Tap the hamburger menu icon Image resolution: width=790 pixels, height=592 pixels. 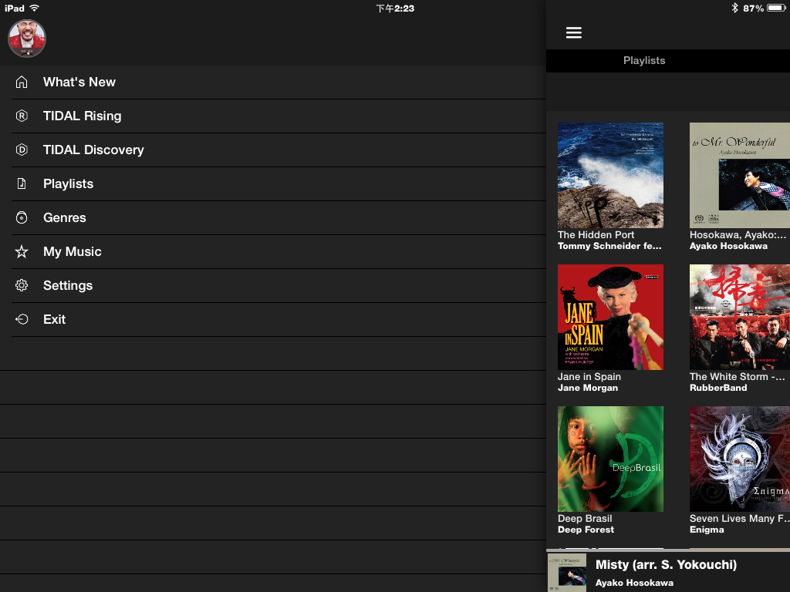pos(573,32)
